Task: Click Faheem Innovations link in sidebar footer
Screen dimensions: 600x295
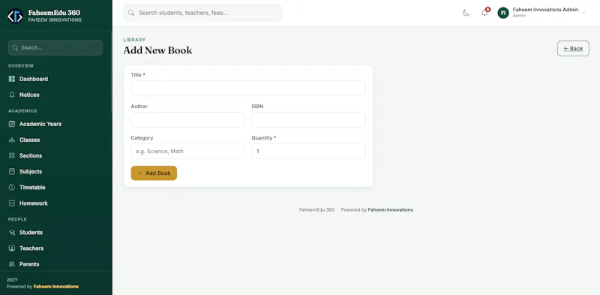Action: click(x=55, y=287)
